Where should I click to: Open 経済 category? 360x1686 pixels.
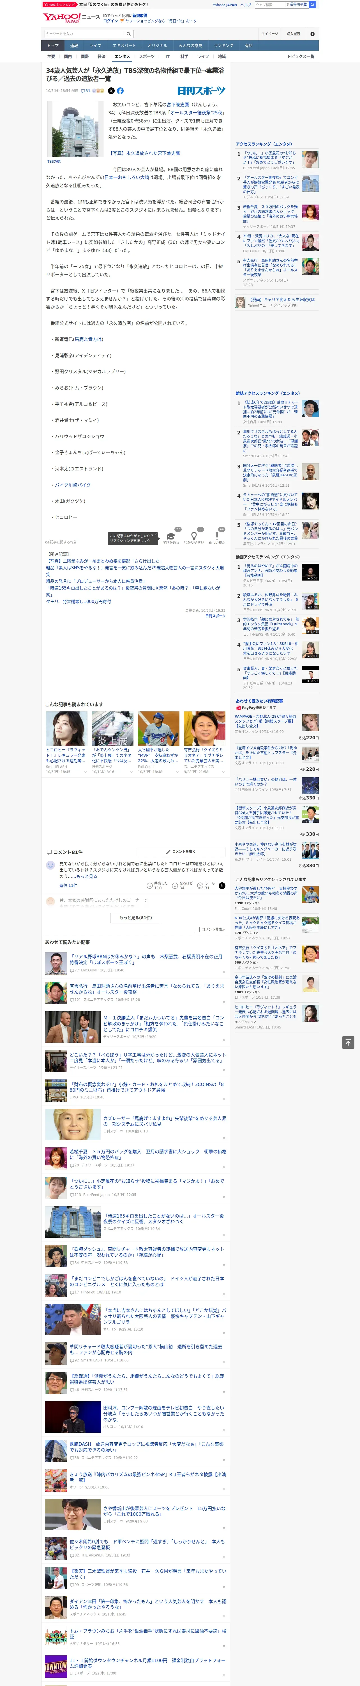[101, 56]
